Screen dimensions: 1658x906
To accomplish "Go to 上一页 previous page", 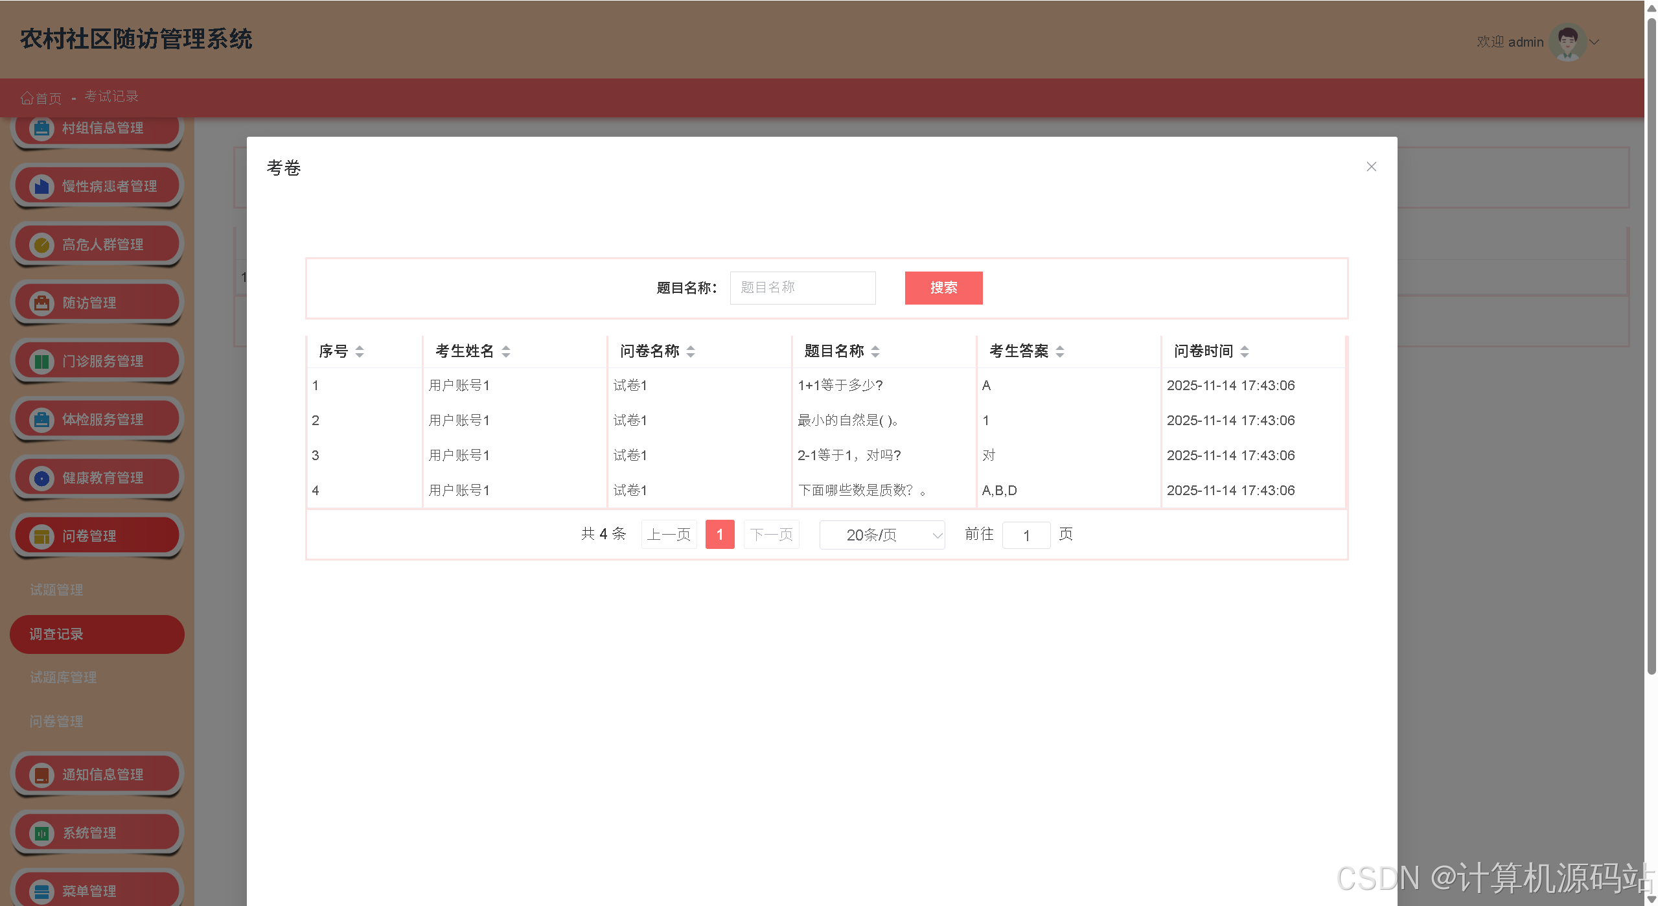I will pyautogui.click(x=669, y=535).
